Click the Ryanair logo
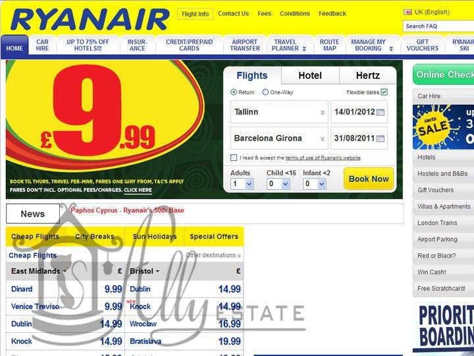This screenshot has height=356, width=474. point(90,19)
